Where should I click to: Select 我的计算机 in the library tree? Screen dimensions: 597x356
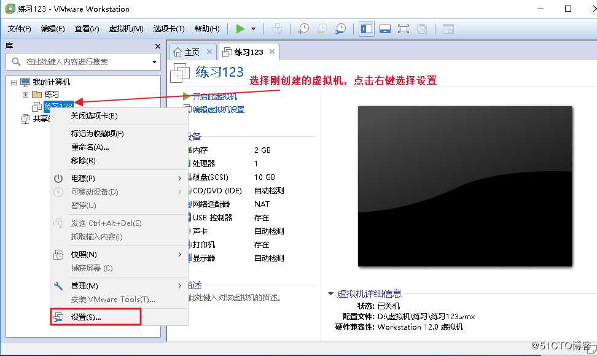click(51, 82)
